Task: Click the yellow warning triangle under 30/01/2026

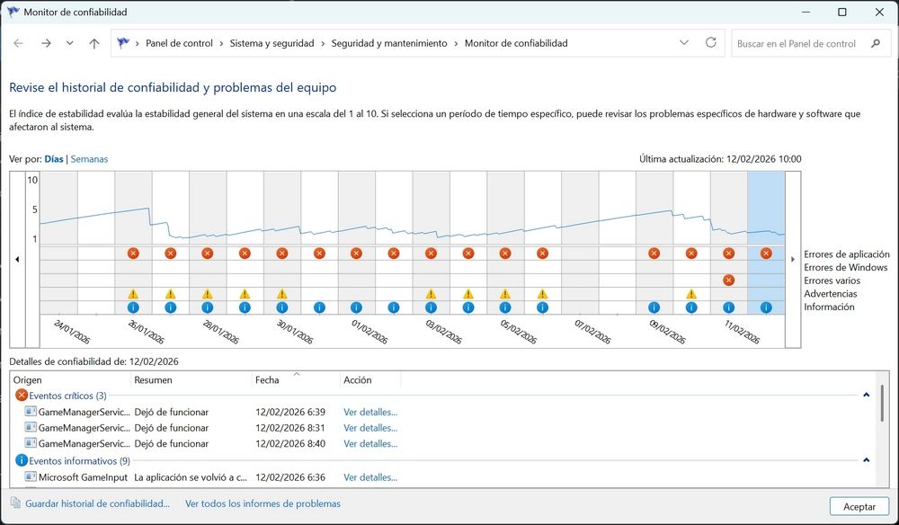Action: pyautogui.click(x=280, y=293)
